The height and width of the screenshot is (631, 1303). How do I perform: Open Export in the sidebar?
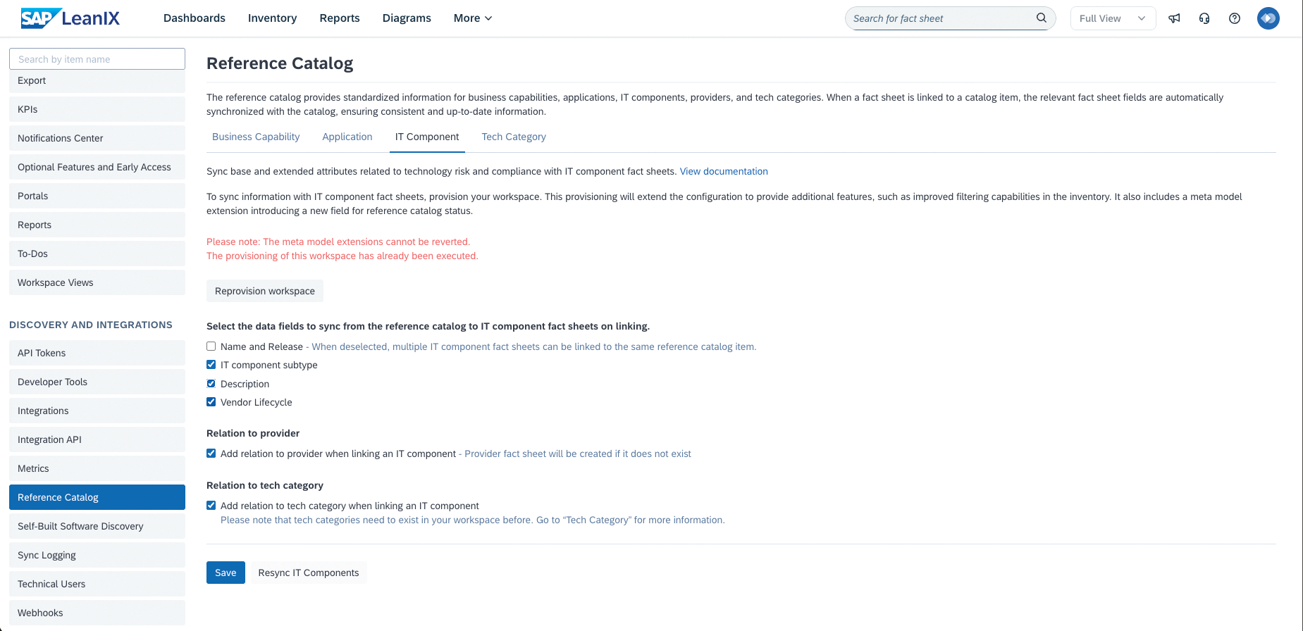tap(97, 80)
